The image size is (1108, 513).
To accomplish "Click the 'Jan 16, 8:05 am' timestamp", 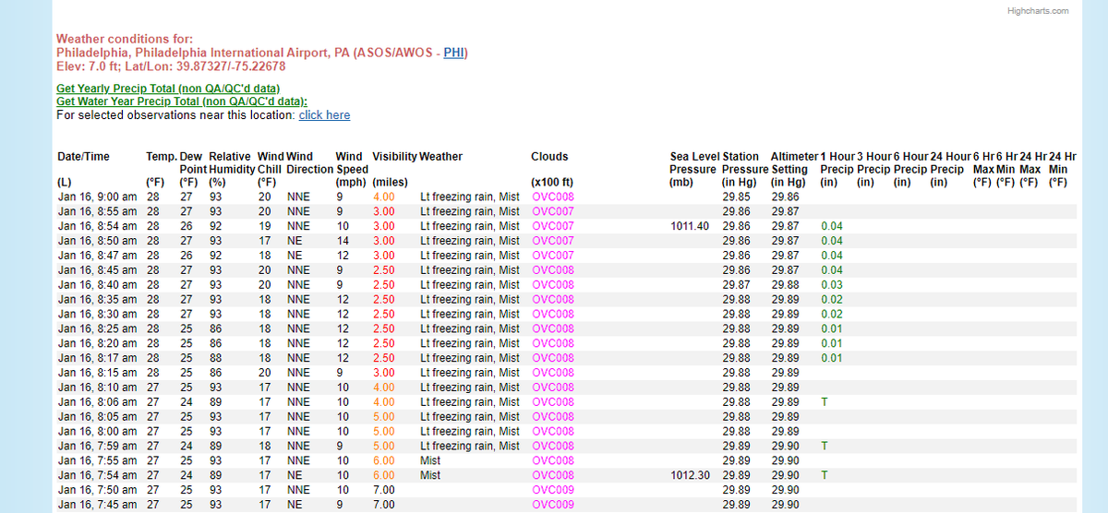I will (x=97, y=417).
